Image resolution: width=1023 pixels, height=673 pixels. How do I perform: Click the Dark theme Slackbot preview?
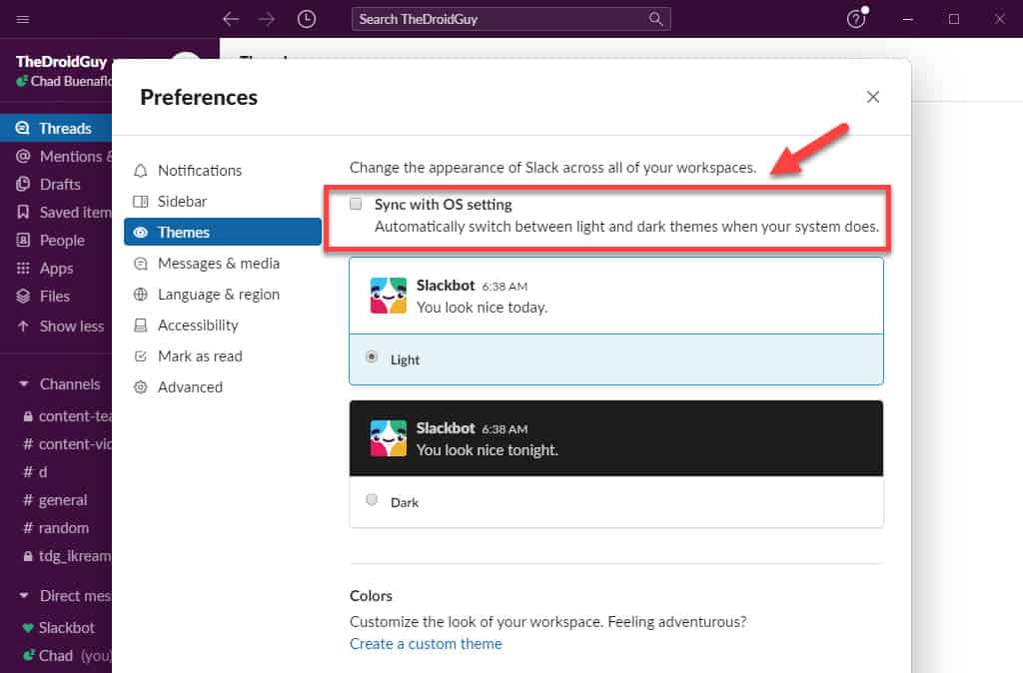[616, 438]
